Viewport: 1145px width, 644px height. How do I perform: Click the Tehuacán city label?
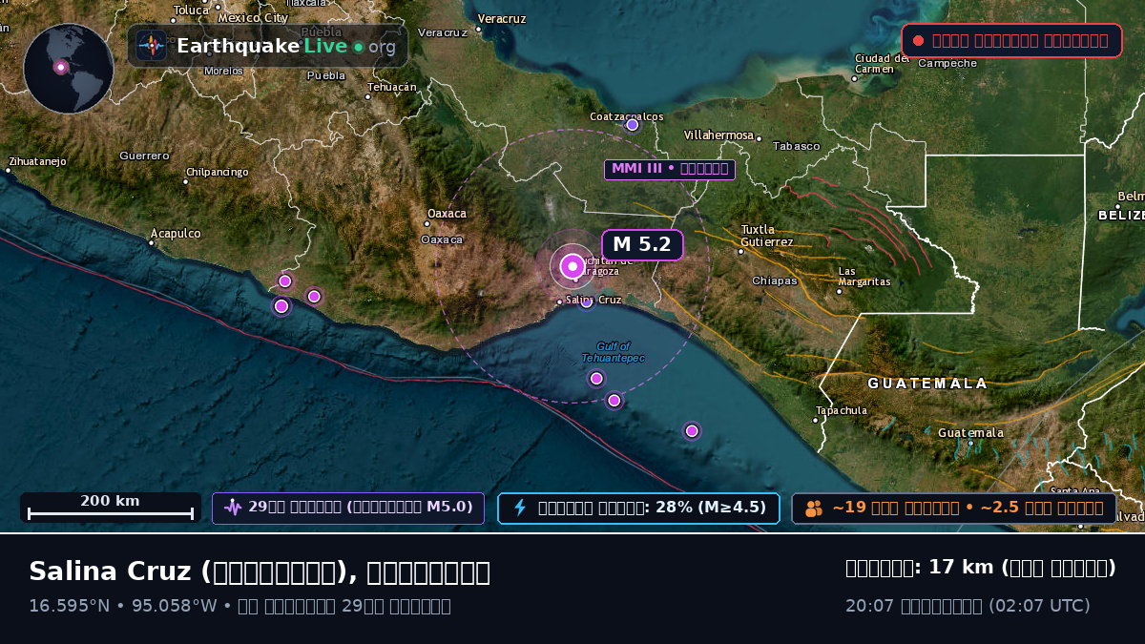tap(393, 87)
